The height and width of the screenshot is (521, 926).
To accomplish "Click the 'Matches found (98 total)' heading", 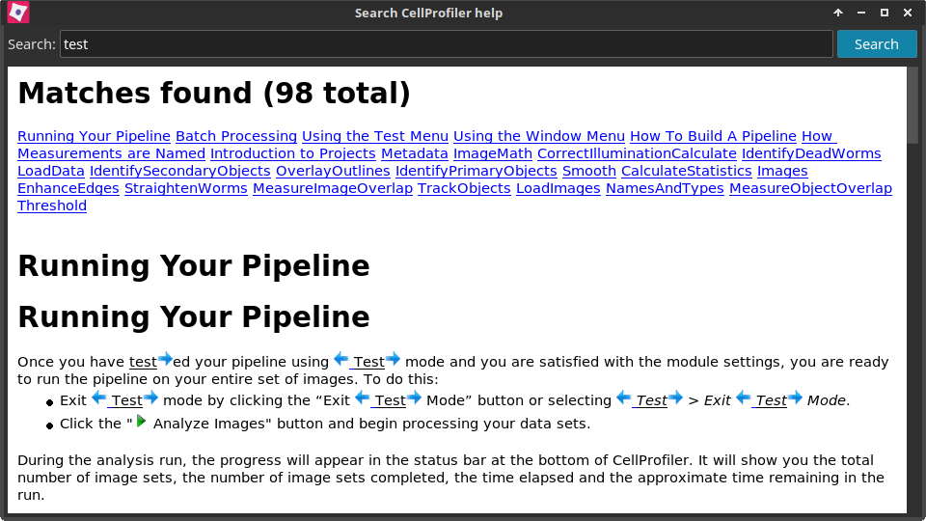I will click(214, 94).
